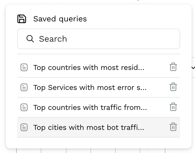
Task: Click document icon beside Top Services query
Action: click(24, 87)
